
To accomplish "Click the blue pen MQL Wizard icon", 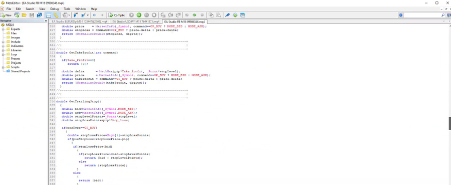I will (x=227, y=15).
